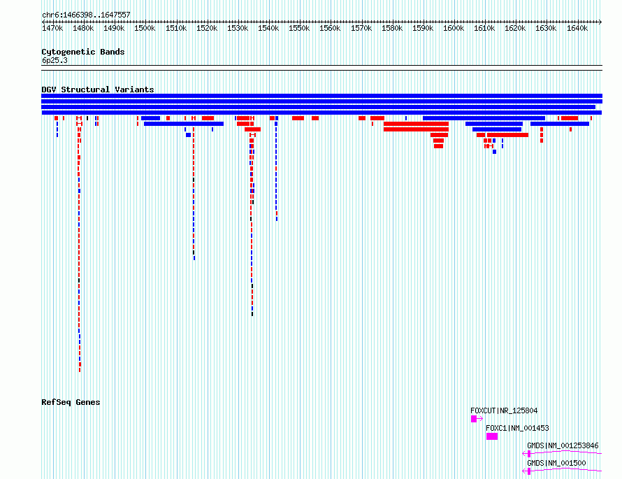Image resolution: width=622 pixels, height=479 pixels.
Task: Click the 1540k ruler label
Action: (268, 28)
